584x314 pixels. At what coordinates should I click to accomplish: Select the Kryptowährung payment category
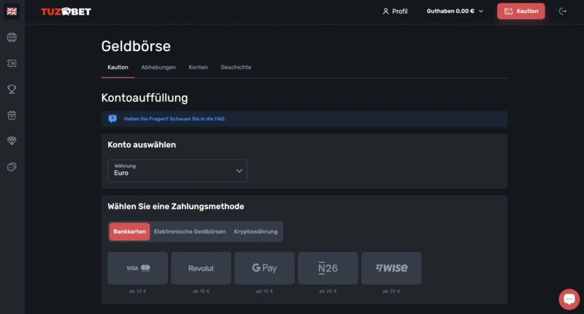click(x=255, y=232)
